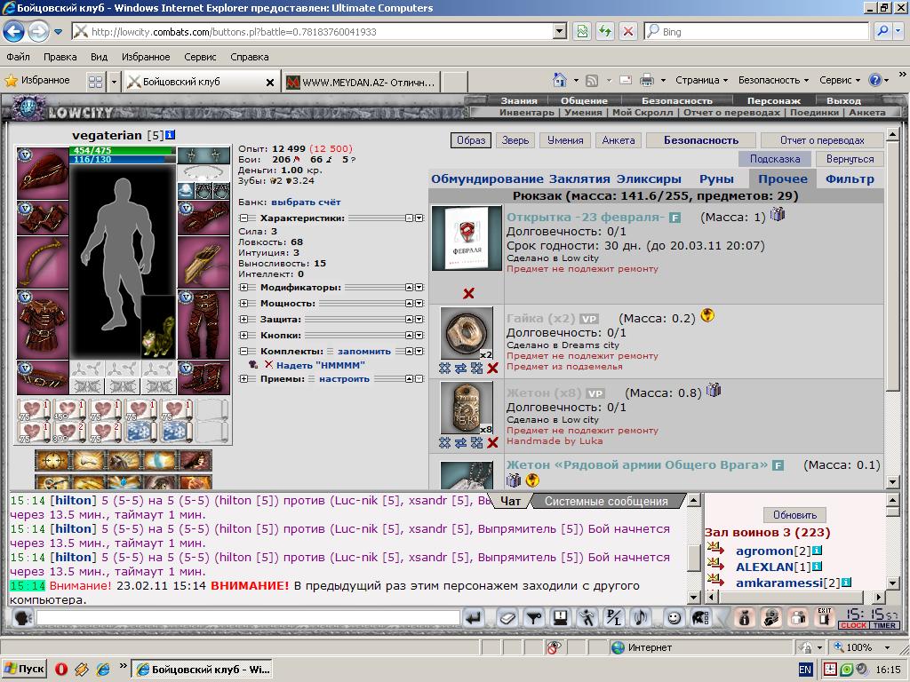The height and width of the screenshot is (682, 910).
Task: Switch to the WWW.MEYDAN.AZ browser tab
Action: [x=361, y=82]
